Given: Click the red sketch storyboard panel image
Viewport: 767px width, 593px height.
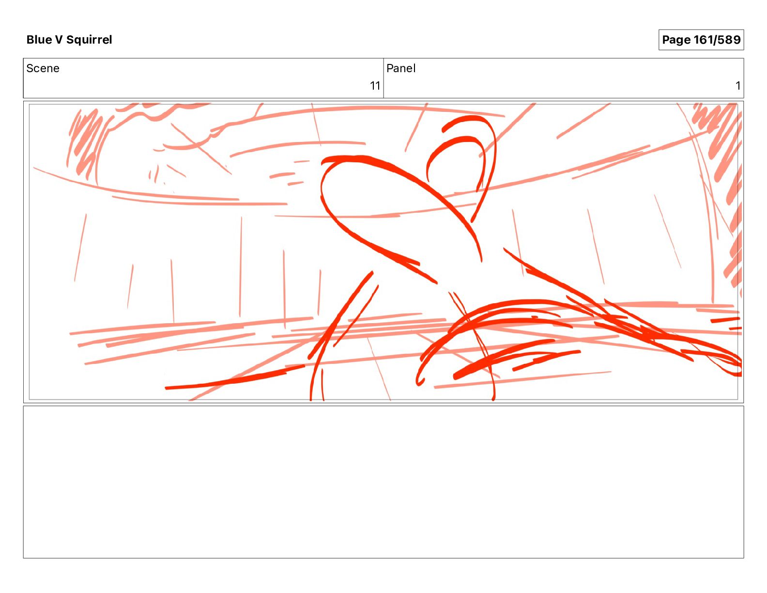Looking at the screenshot, I should [x=383, y=252].
